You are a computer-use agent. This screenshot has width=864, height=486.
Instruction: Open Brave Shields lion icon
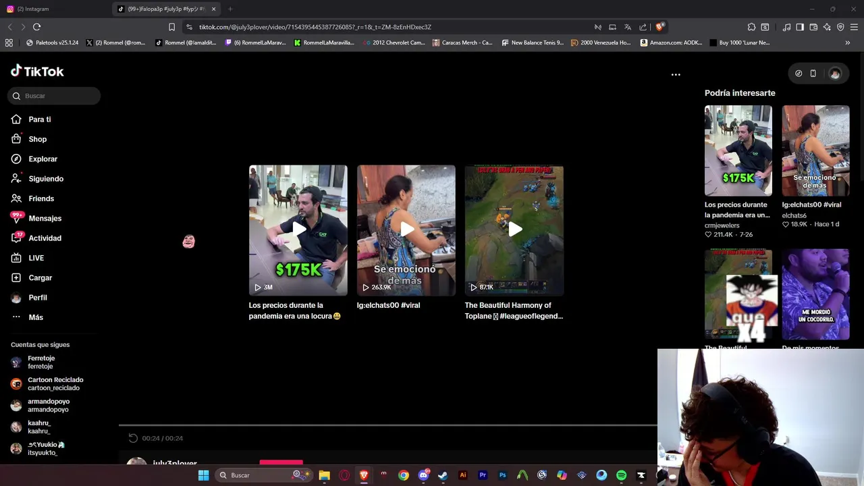tap(659, 27)
